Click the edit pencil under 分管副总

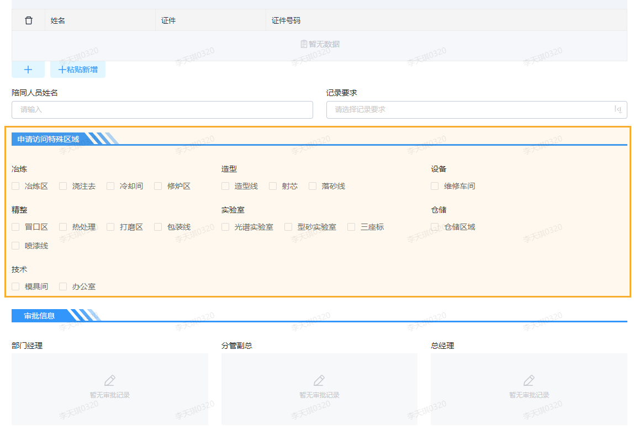click(319, 381)
